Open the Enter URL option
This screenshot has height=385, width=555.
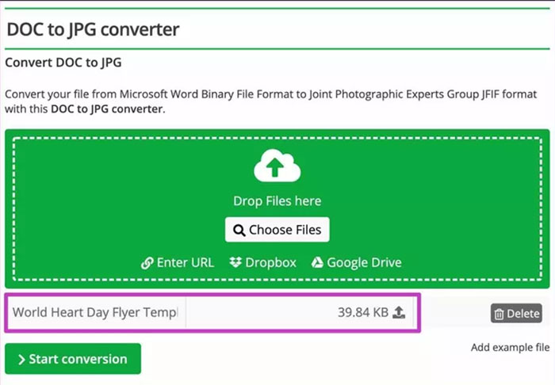click(x=178, y=263)
